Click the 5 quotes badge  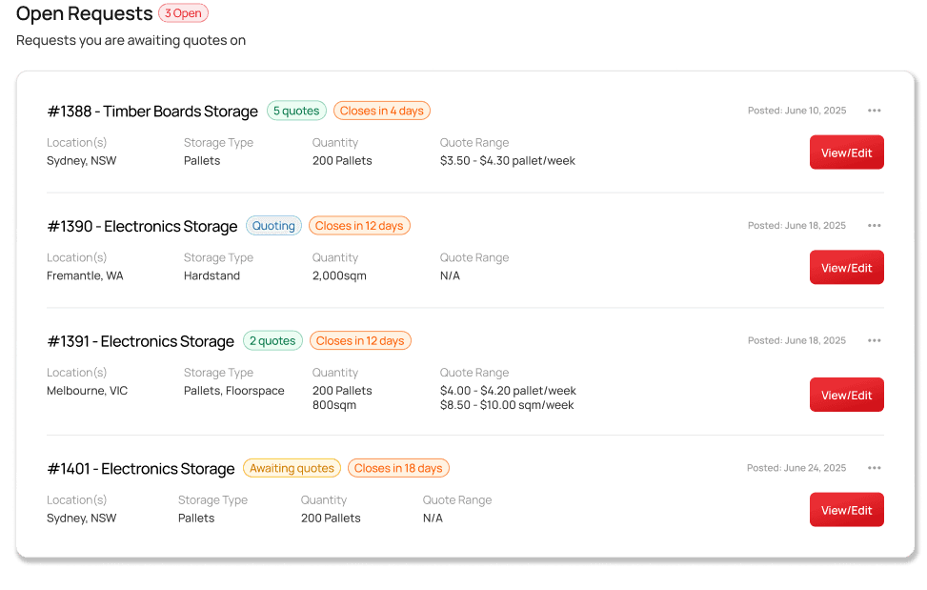(296, 111)
